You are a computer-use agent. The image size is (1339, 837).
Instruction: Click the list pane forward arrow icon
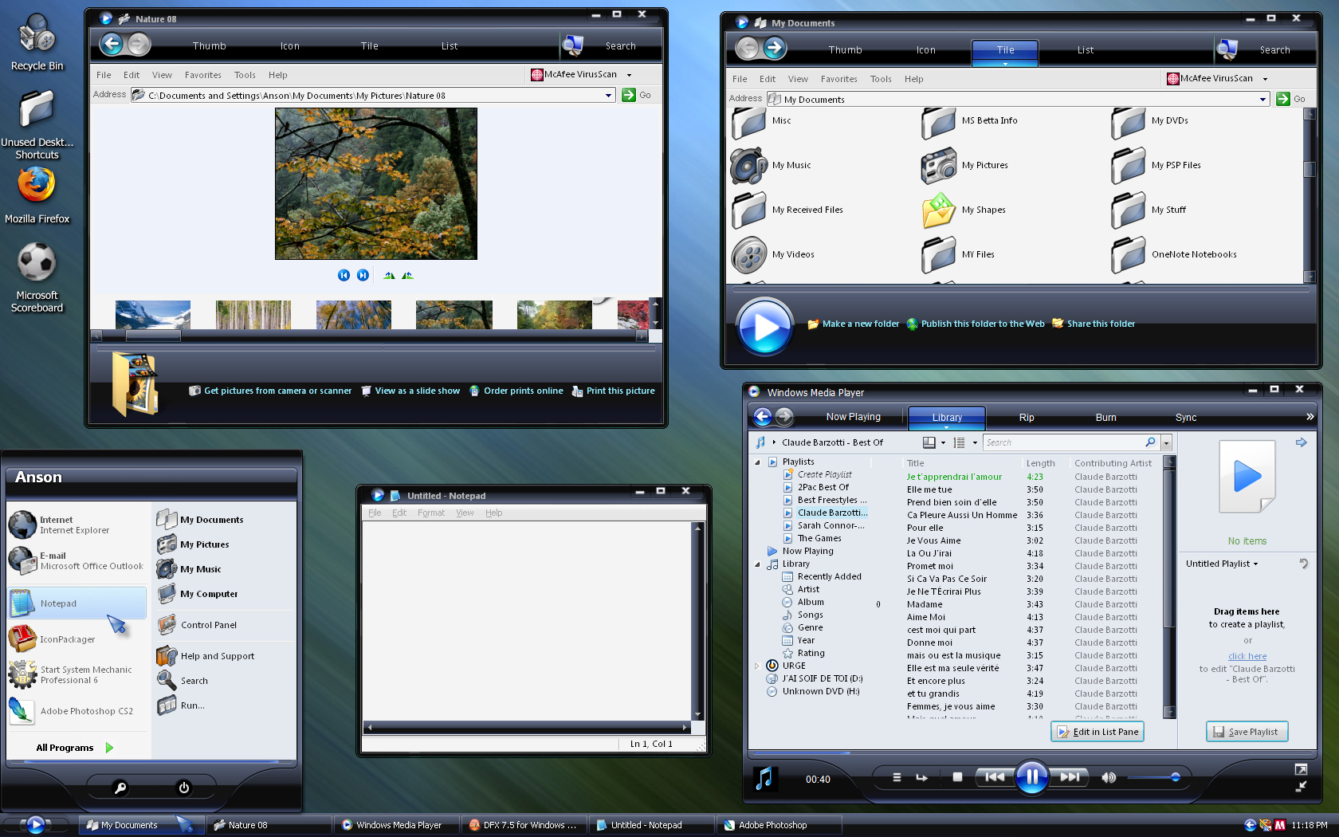1301,442
